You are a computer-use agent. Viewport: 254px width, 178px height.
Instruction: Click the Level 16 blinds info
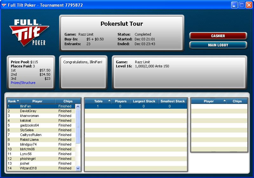[142, 66]
